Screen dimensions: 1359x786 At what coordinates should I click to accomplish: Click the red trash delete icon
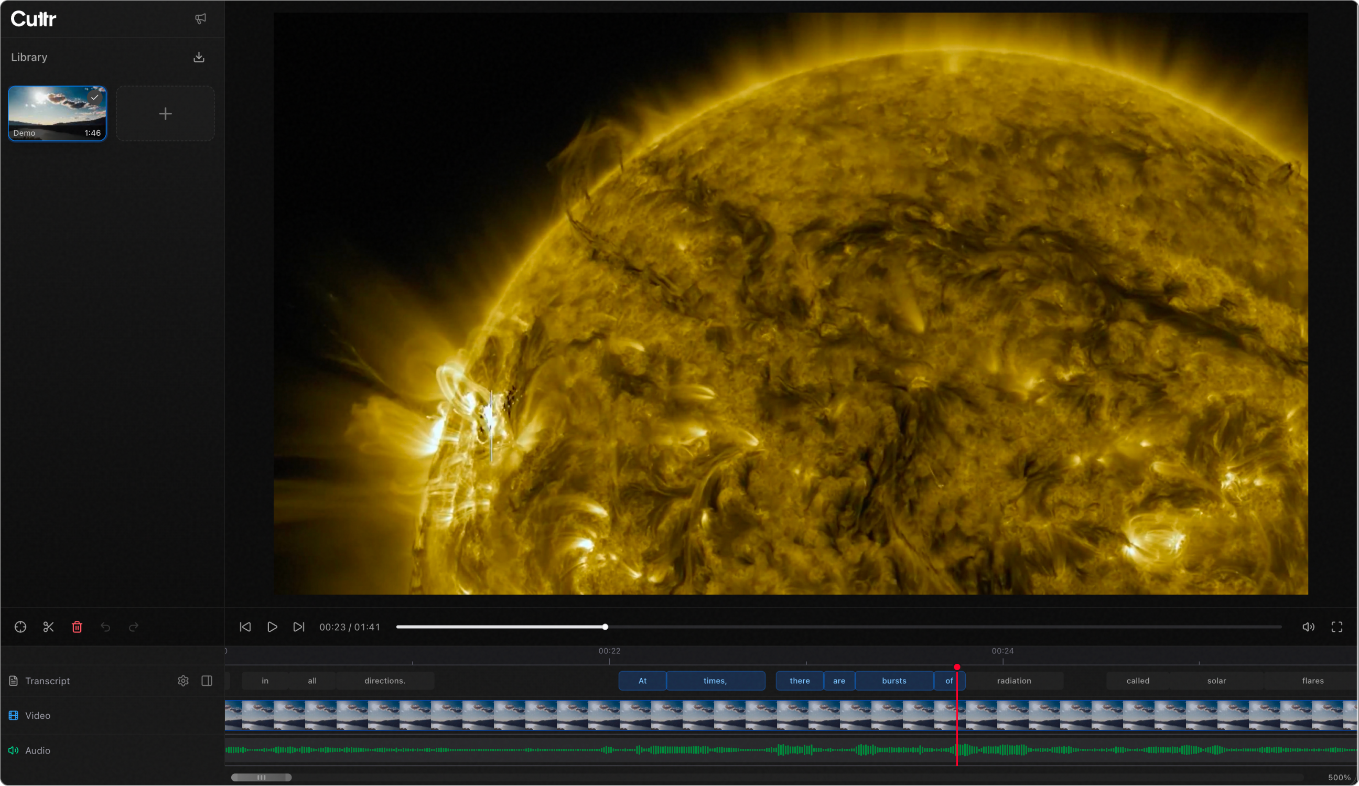77,627
